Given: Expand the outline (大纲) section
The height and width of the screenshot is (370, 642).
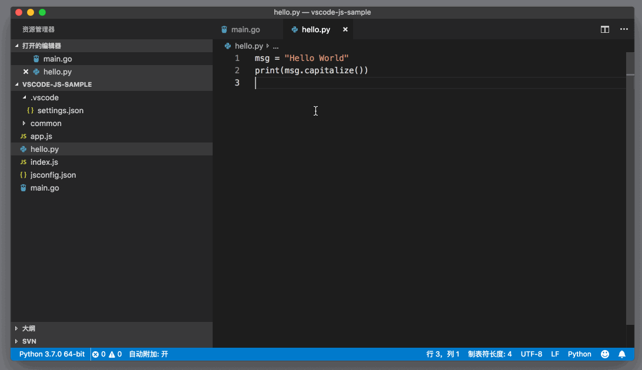Looking at the screenshot, I should (28, 328).
